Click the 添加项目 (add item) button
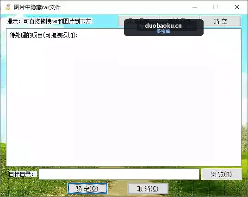The width and height of the screenshot is (248, 197). tap(138, 21)
